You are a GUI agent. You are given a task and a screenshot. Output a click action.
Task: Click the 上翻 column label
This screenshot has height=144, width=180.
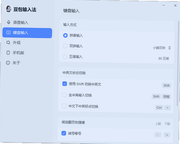tap(158, 124)
